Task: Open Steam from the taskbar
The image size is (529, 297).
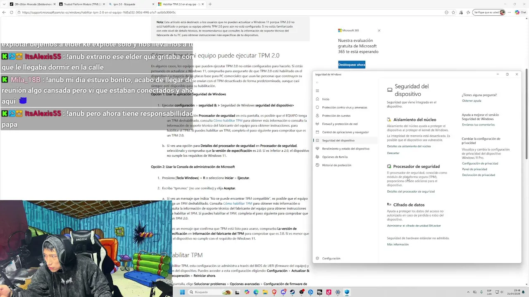Action: point(292,292)
